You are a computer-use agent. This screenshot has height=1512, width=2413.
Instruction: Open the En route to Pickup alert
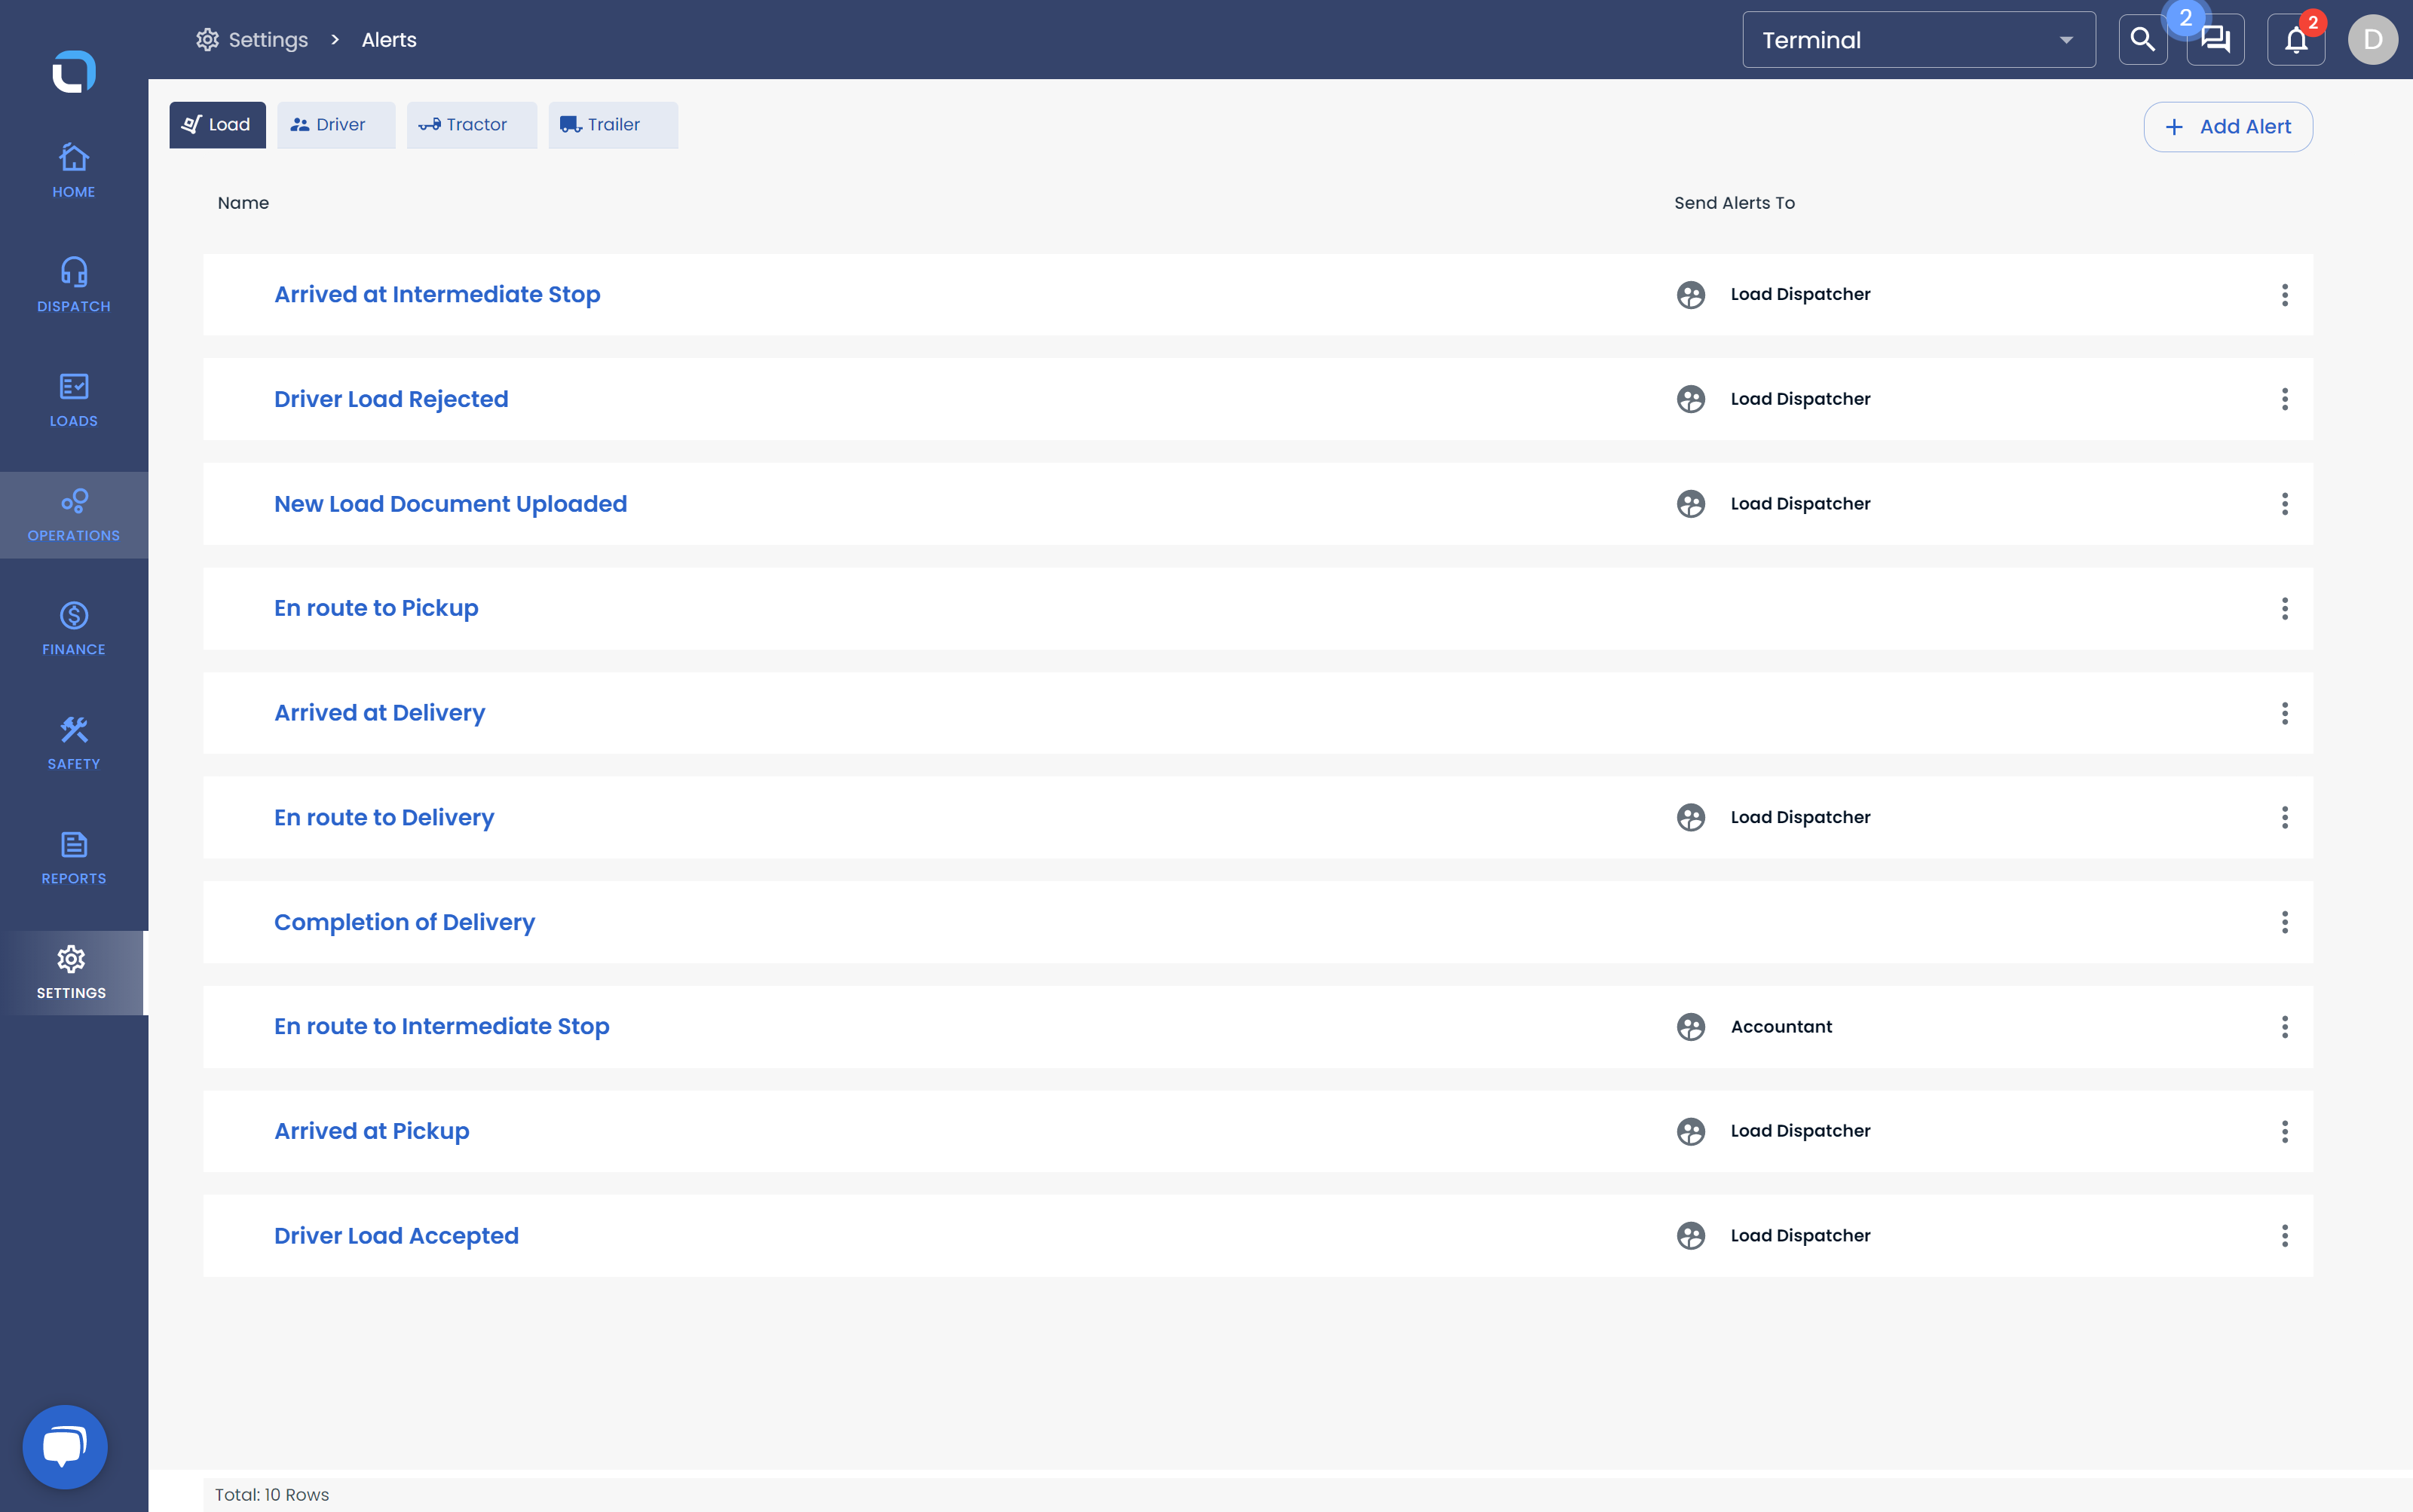pyautogui.click(x=376, y=608)
